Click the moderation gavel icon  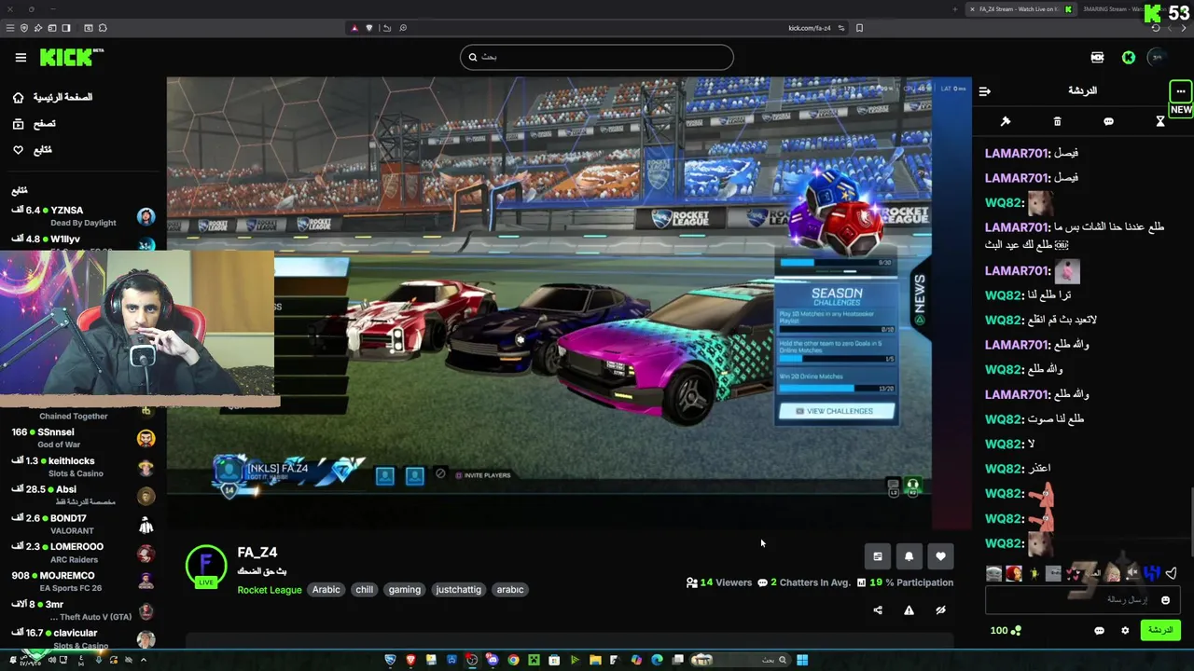point(1006,121)
